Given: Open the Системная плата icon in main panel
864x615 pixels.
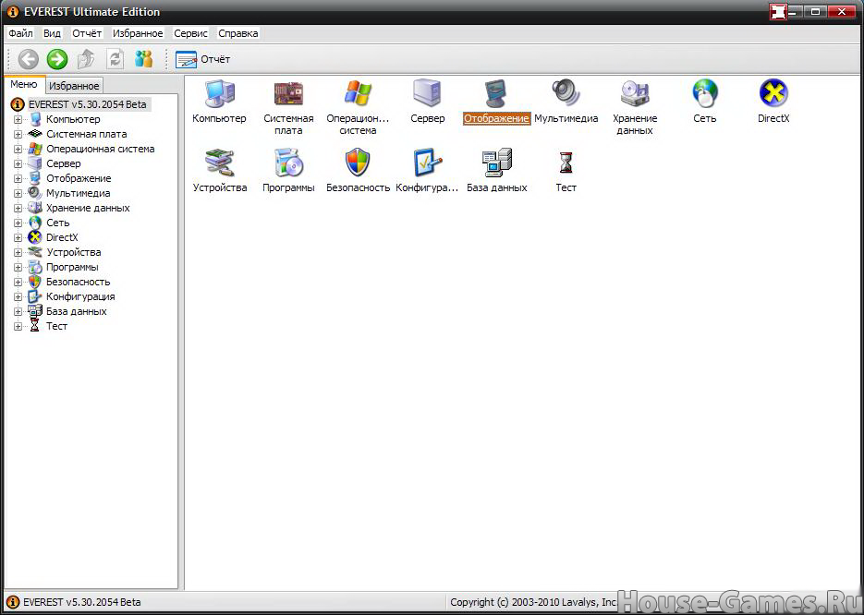Looking at the screenshot, I should tap(288, 93).
